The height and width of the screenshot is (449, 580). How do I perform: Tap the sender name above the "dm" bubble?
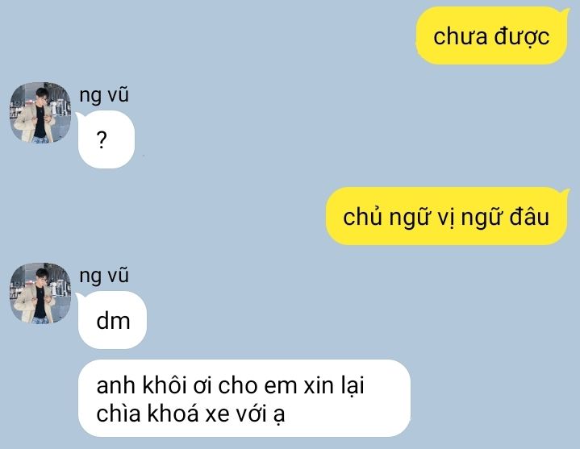104,276
